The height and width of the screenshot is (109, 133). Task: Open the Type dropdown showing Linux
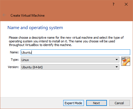tap(70, 60)
